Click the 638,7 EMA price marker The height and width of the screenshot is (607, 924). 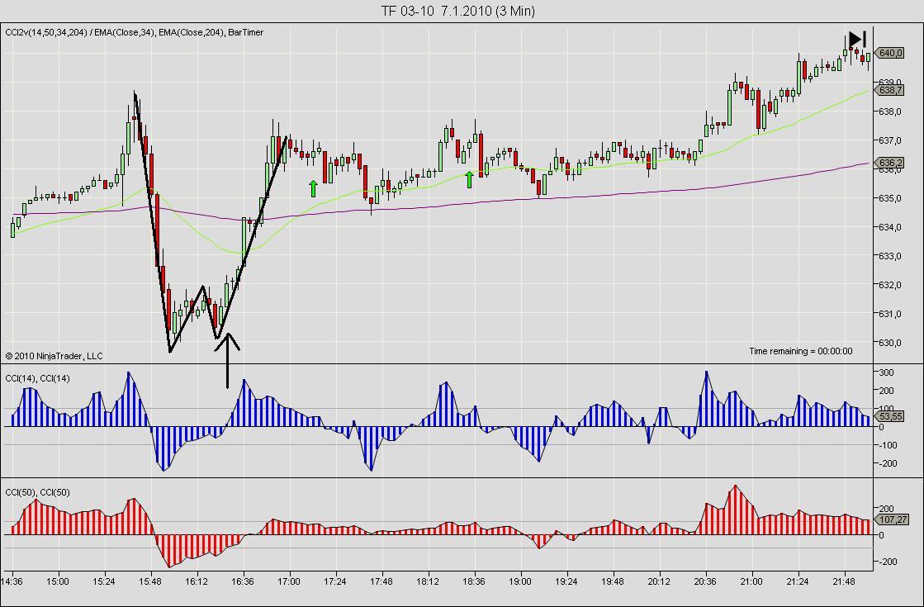coord(889,90)
